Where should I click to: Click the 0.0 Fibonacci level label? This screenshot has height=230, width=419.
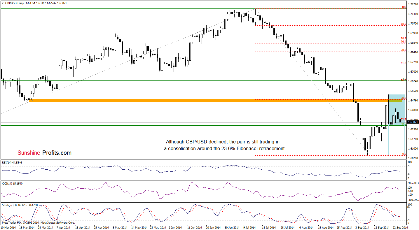click(x=404, y=154)
